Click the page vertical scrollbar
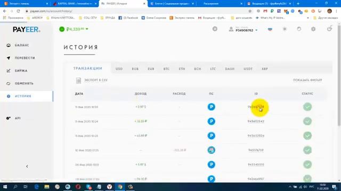The image size is (341, 191). 339,76
